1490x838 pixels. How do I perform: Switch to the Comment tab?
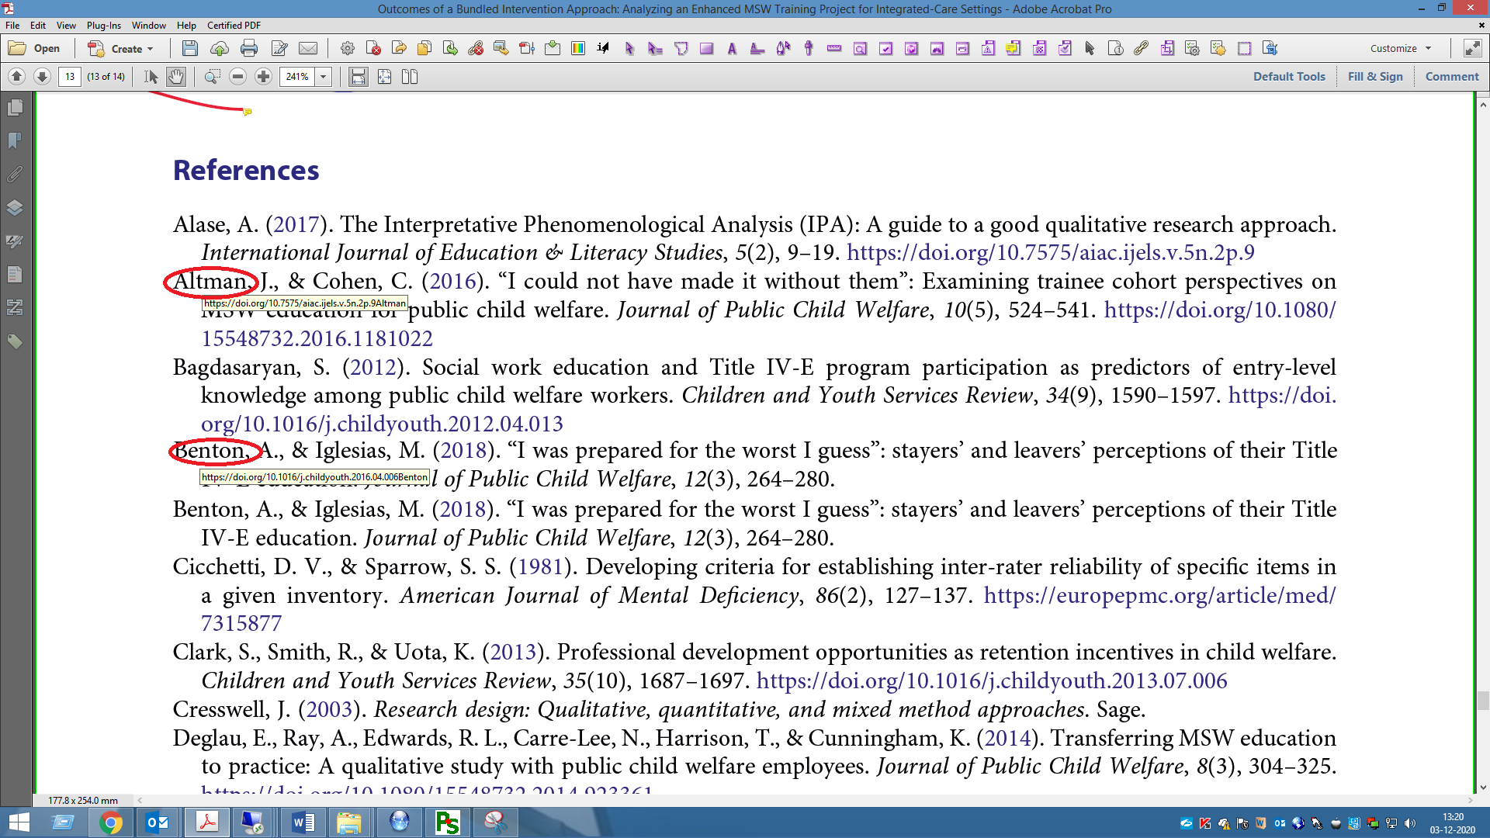tap(1452, 76)
